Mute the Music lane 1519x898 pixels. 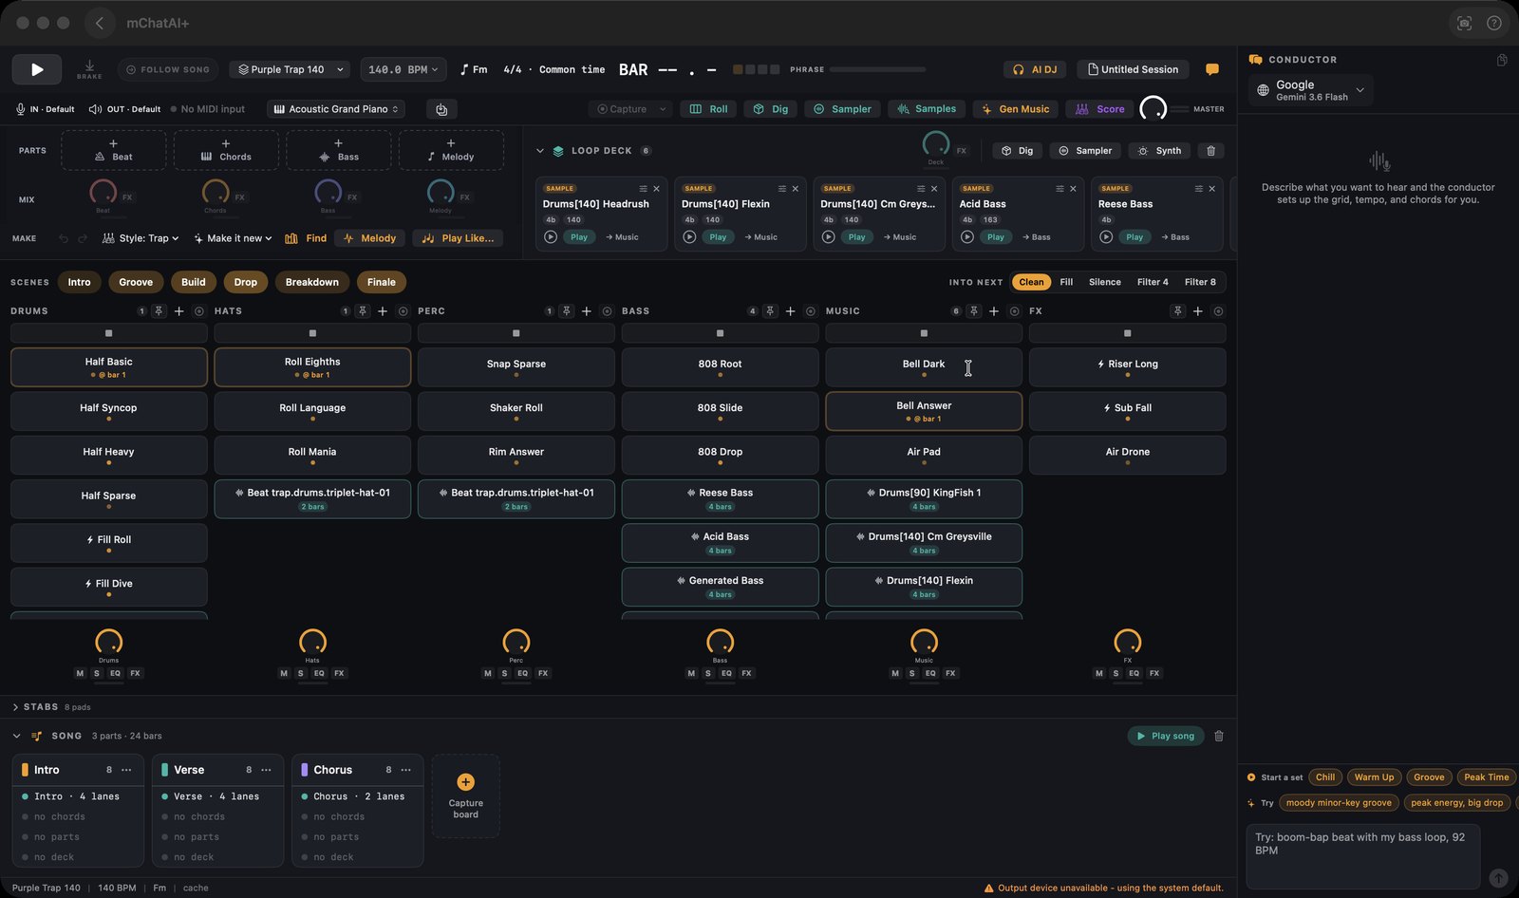click(x=895, y=673)
